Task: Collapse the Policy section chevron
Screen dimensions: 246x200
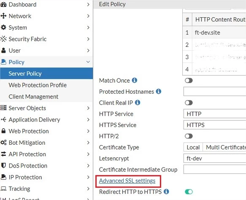Action: [88, 62]
